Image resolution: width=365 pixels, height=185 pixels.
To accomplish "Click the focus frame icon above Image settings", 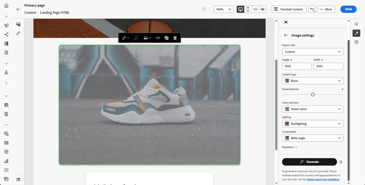I will (x=286, y=22).
